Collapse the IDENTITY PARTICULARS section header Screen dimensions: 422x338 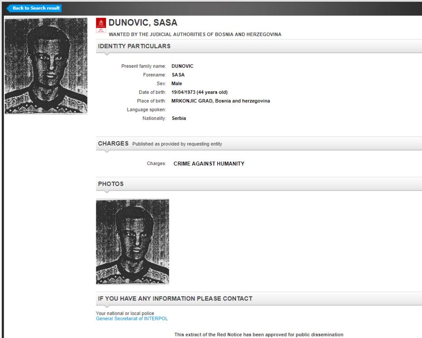tap(134, 46)
